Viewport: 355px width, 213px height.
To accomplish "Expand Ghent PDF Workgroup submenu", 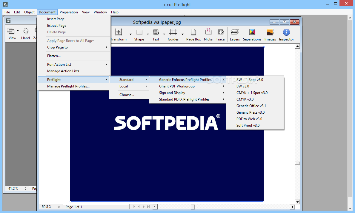I will pyautogui.click(x=188, y=86).
